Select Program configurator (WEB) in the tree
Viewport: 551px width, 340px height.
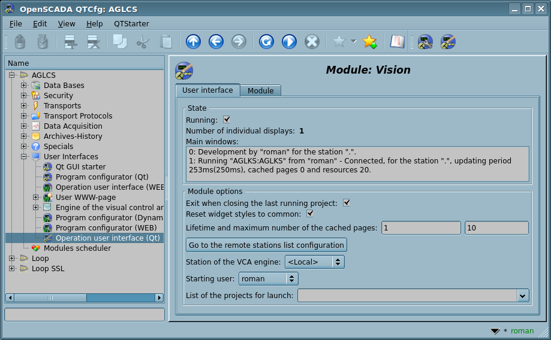click(x=106, y=227)
